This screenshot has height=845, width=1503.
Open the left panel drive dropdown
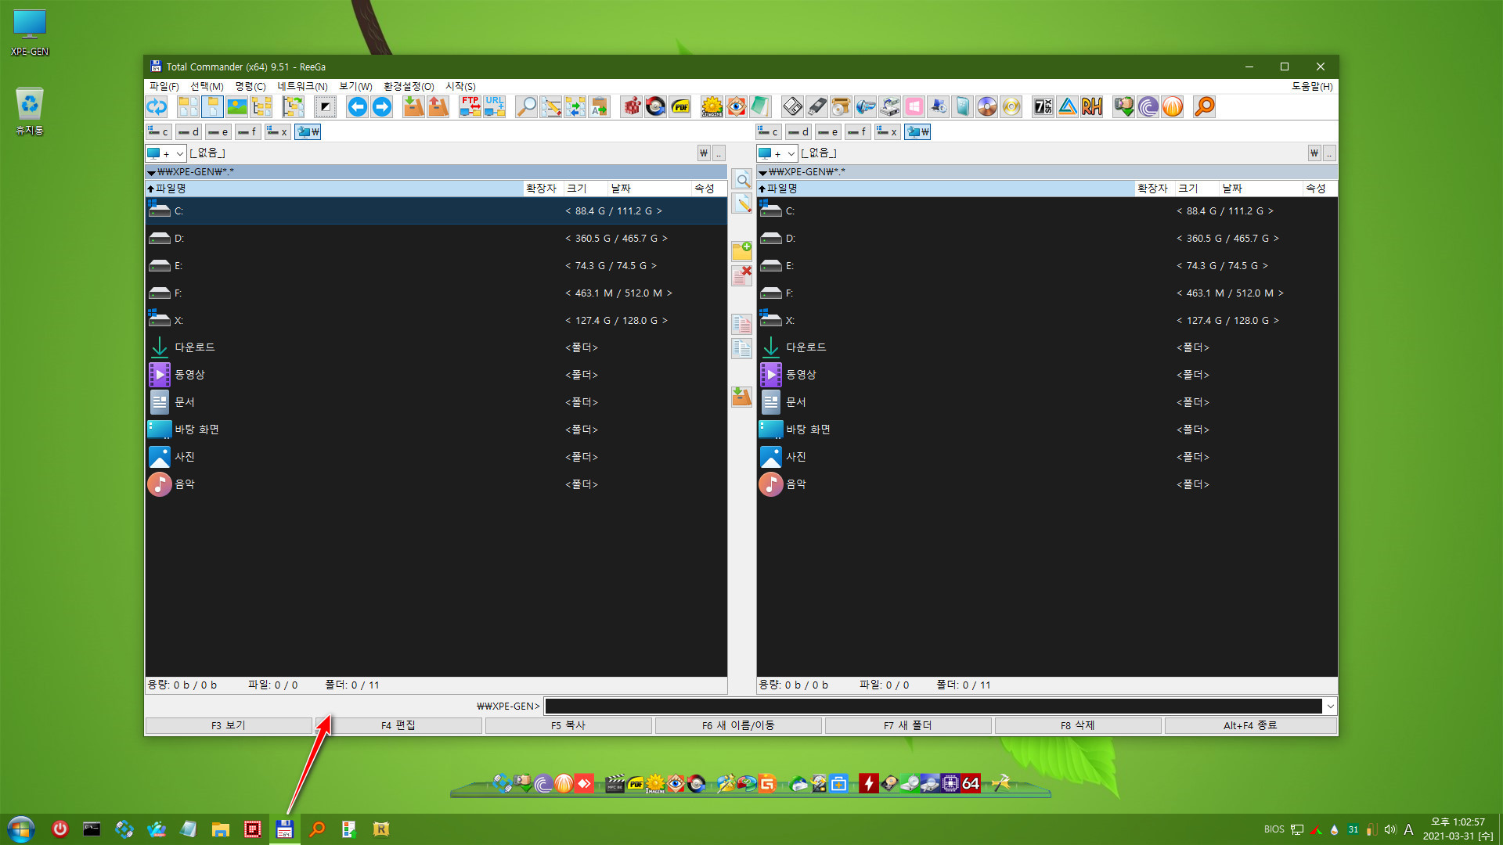point(166,153)
